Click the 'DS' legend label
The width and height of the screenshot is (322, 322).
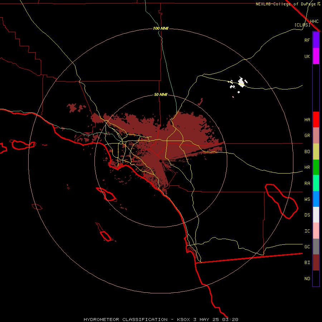(x=307, y=215)
